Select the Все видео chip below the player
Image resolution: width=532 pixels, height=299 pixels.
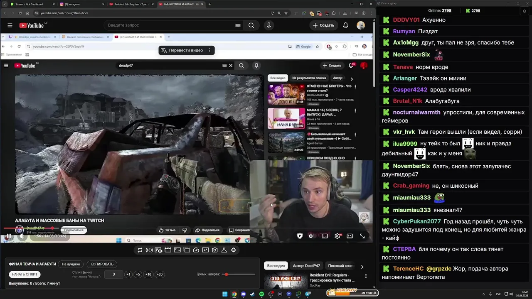tap(276, 266)
